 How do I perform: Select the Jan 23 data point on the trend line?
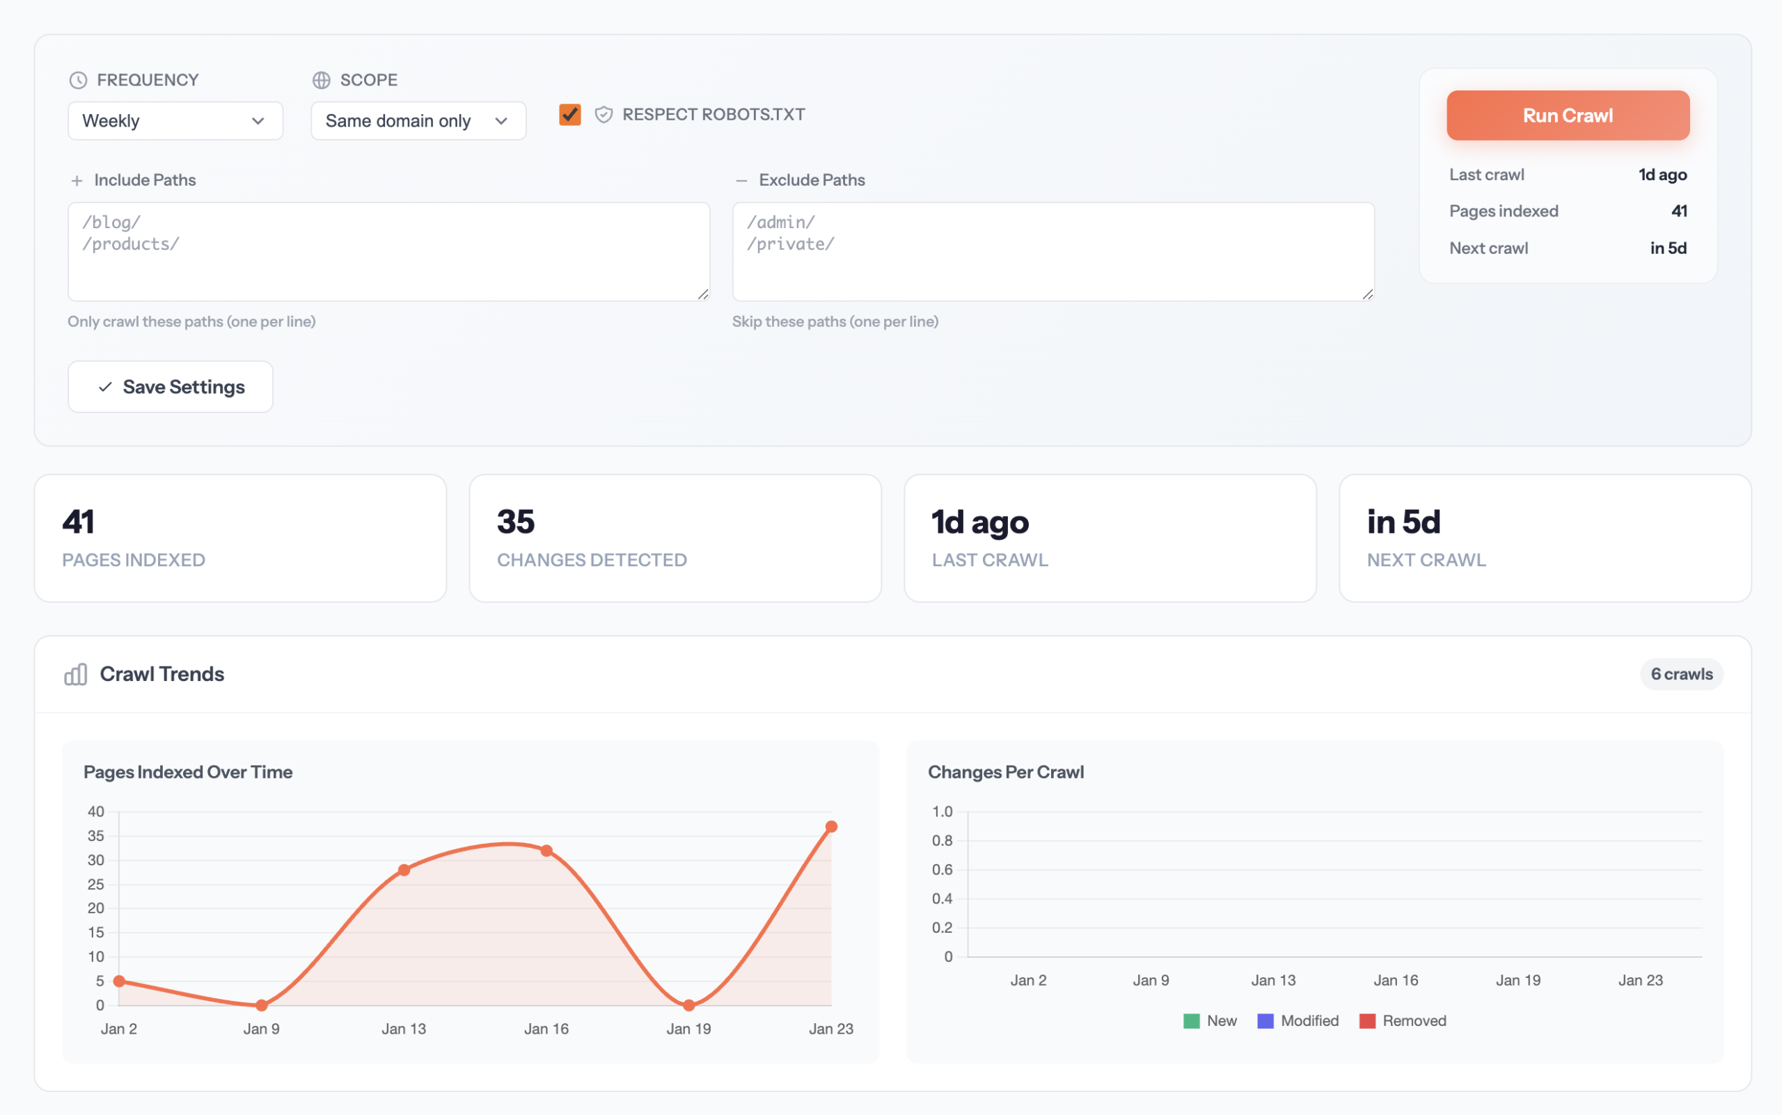(x=833, y=826)
